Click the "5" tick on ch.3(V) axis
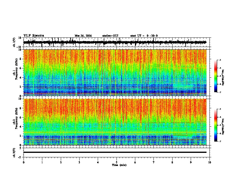This screenshot has width=236, height=182. (x=21, y=148)
